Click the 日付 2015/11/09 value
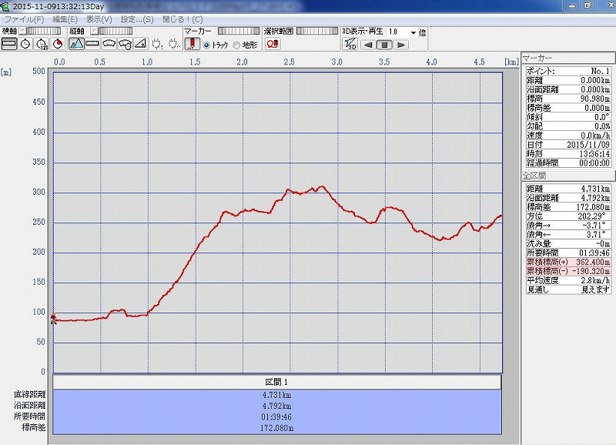Viewport: 616px width, 445px height. pos(588,145)
